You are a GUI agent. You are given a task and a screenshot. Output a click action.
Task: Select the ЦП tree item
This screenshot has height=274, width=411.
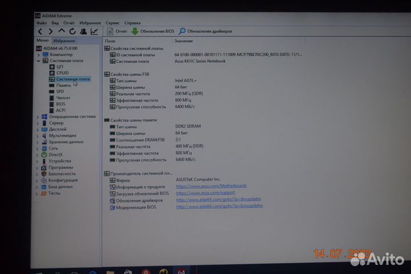tap(60, 67)
